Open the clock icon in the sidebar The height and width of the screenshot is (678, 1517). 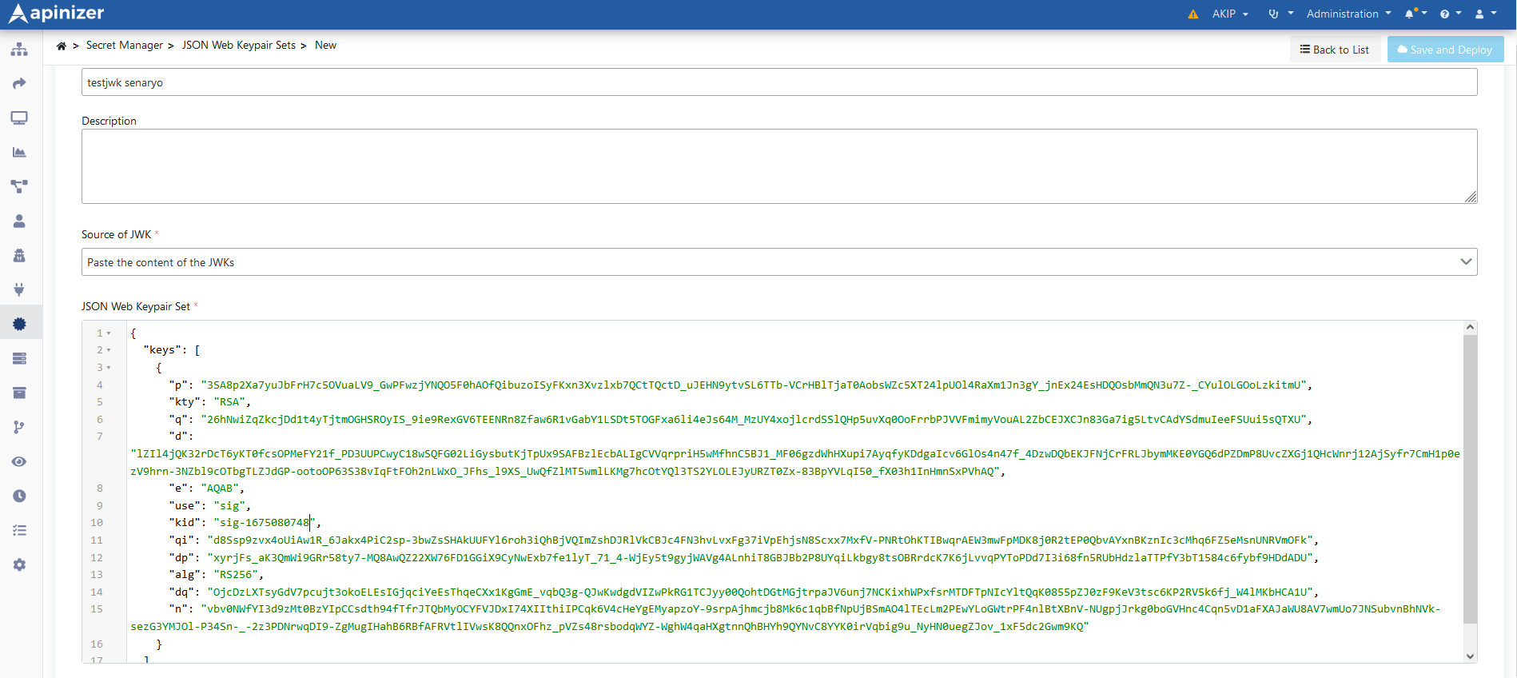pos(19,496)
